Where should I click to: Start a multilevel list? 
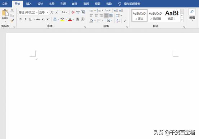coord(107,10)
